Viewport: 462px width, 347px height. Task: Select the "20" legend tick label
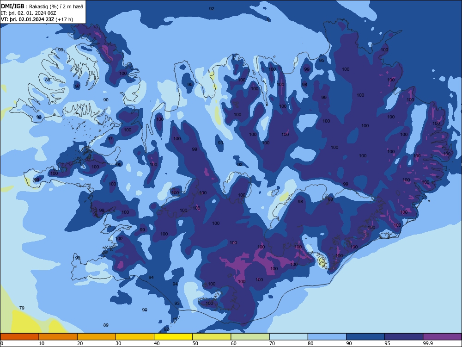pos(80,343)
